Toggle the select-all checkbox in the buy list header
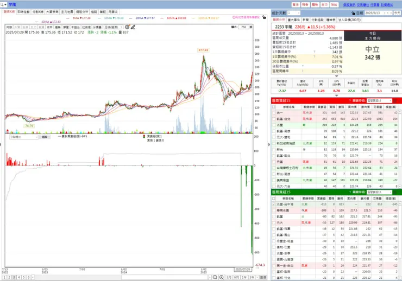 [274, 107]
